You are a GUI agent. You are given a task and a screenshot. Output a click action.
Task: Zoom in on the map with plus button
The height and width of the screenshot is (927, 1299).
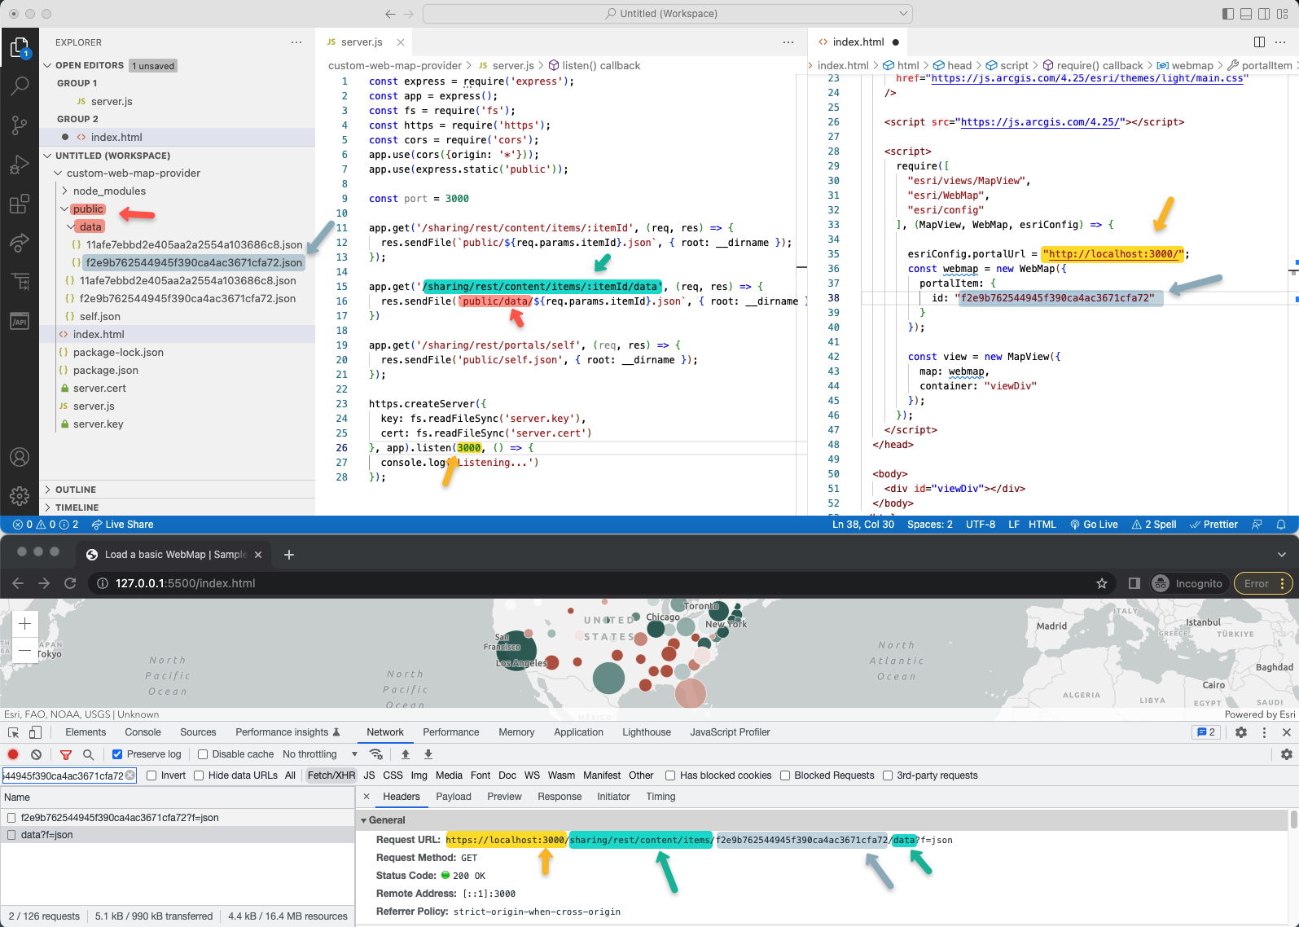pyautogui.click(x=24, y=624)
